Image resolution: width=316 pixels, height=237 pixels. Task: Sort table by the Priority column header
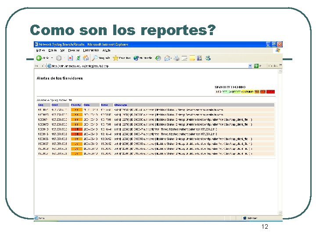pyautogui.click(x=76, y=105)
